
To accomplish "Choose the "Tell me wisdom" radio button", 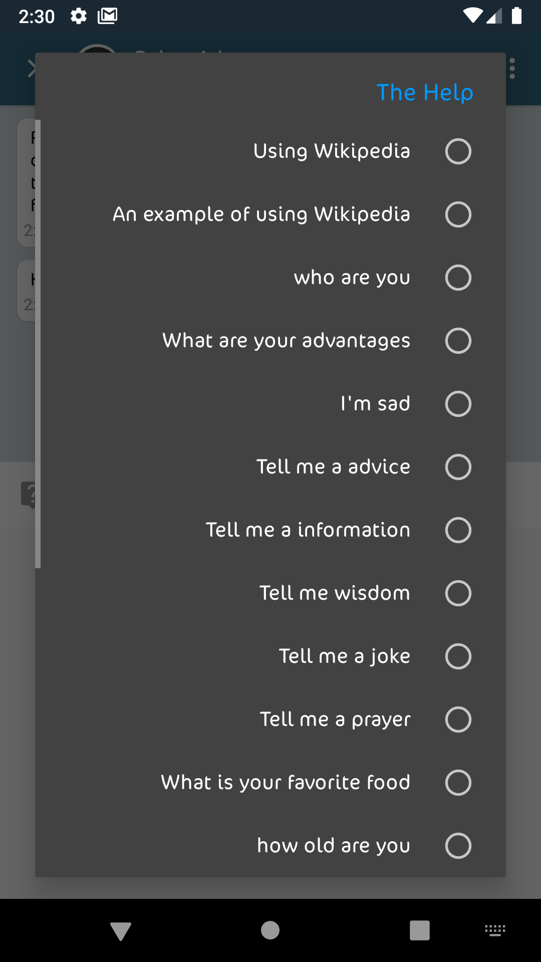I will coord(458,593).
